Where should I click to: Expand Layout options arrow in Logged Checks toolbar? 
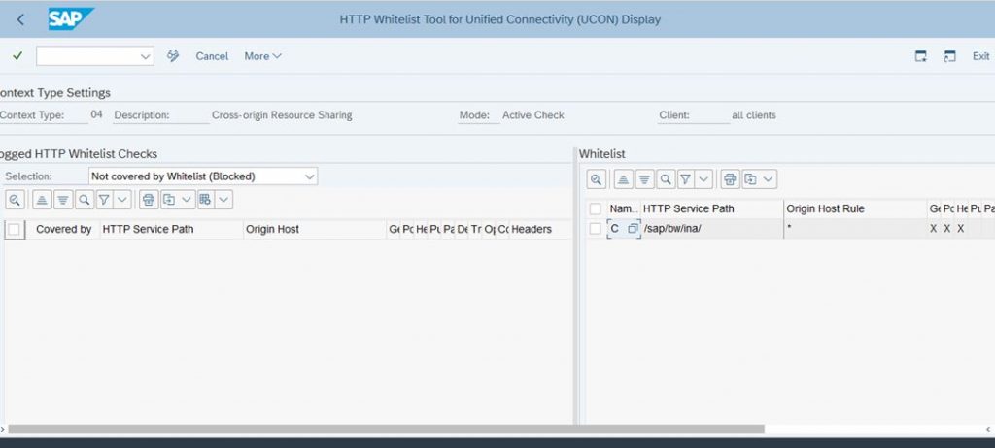[x=224, y=200]
